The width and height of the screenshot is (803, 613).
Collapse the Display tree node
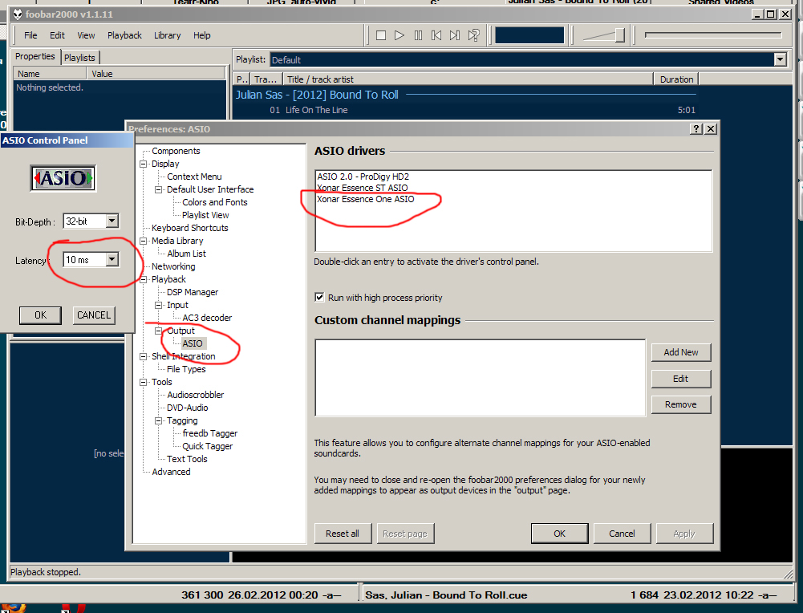click(x=144, y=164)
